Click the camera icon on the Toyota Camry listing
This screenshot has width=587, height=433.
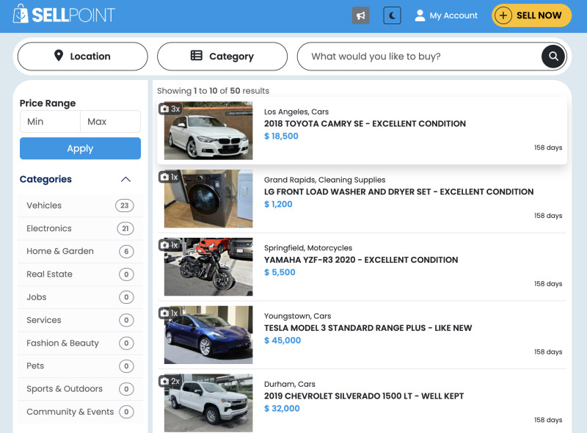[167, 107]
